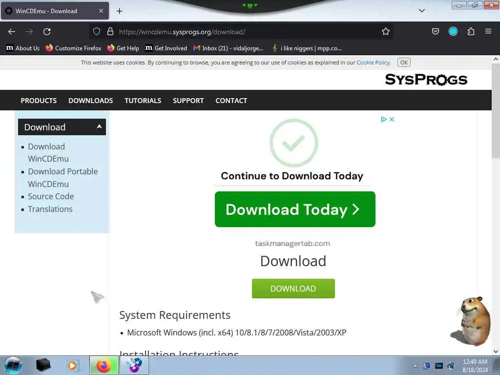Open the Pocket save icon
Screen dimensions: 500x375
point(435,31)
